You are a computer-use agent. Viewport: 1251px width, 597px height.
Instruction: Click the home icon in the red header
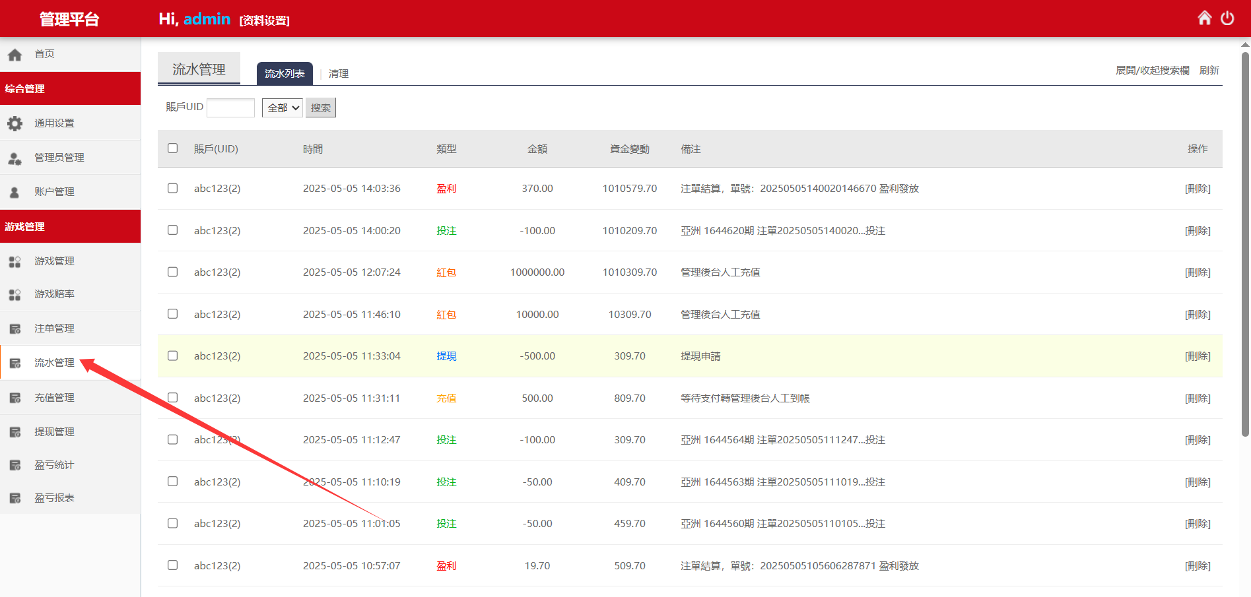point(1205,18)
